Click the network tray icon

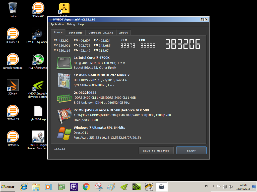click(225, 186)
